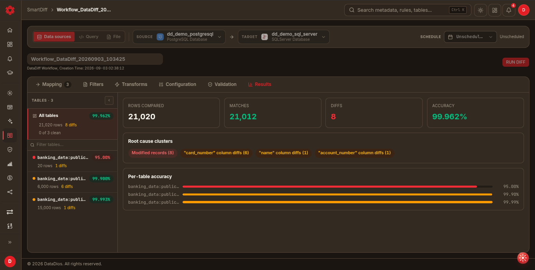Toggle the light/dark theme

coord(480,10)
